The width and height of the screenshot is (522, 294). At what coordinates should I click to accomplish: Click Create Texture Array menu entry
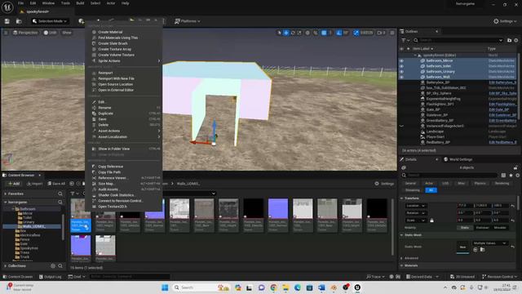coord(114,49)
